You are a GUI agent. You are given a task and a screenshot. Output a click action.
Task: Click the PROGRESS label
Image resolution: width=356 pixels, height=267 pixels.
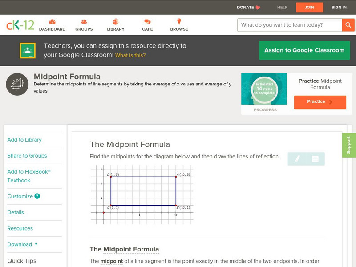[265, 110]
